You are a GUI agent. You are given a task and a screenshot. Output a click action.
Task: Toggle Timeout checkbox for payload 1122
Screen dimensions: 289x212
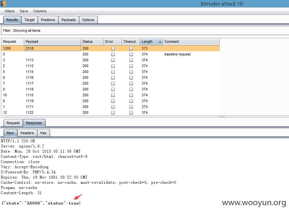click(x=131, y=112)
